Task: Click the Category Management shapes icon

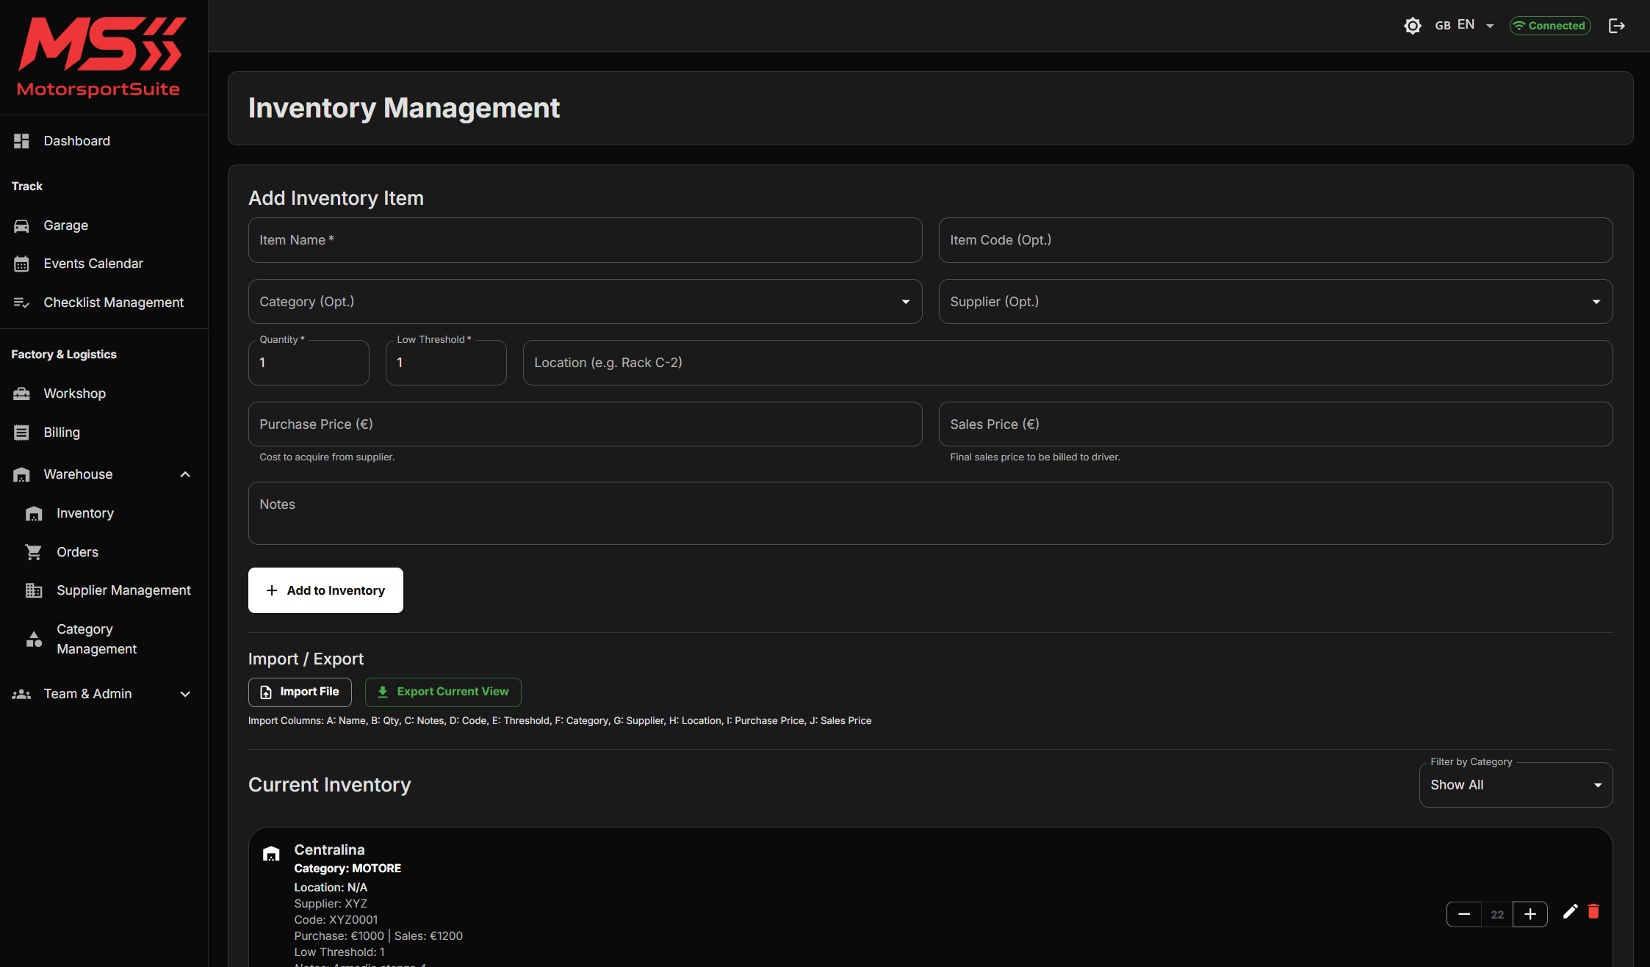Action: [34, 639]
